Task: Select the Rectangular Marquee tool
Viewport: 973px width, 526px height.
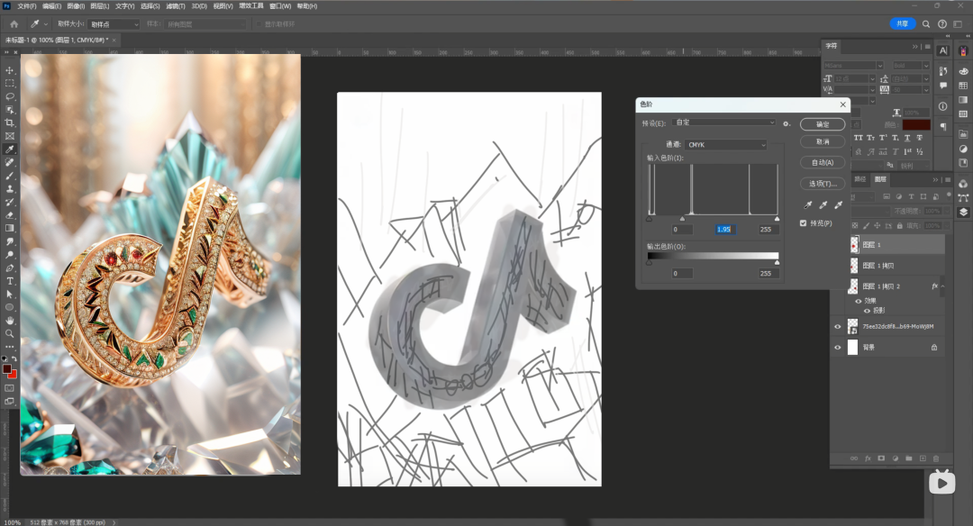Action: tap(9, 83)
